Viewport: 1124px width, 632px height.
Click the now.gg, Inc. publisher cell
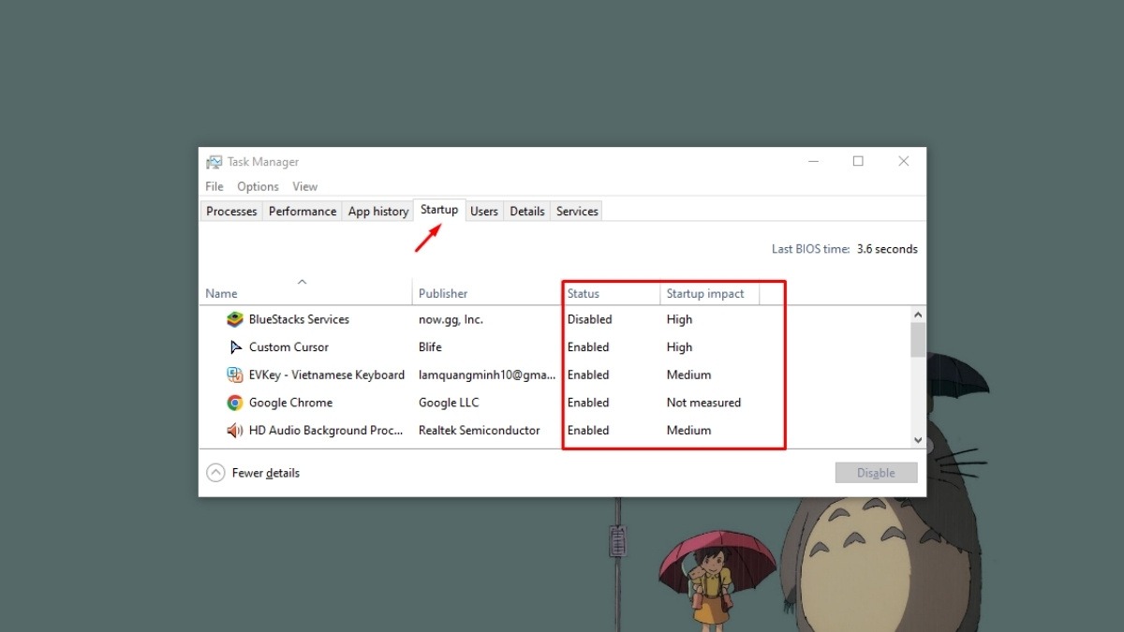tap(451, 319)
